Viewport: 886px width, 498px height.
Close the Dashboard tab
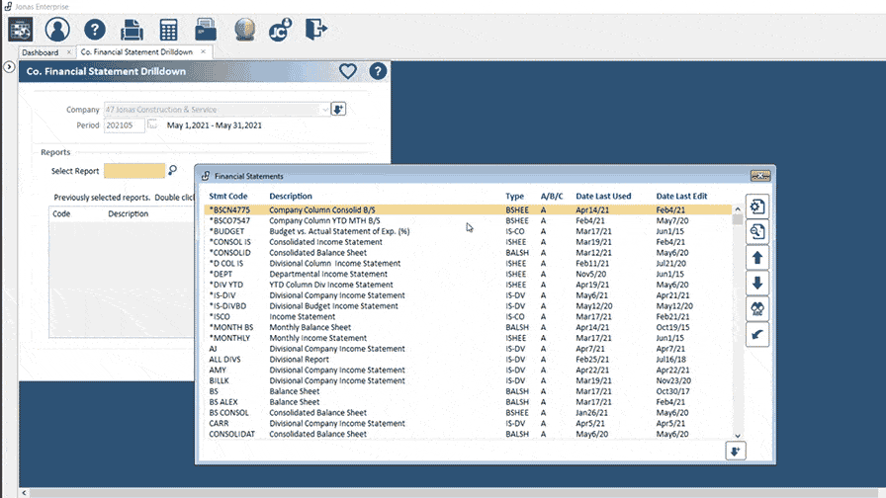pos(69,52)
